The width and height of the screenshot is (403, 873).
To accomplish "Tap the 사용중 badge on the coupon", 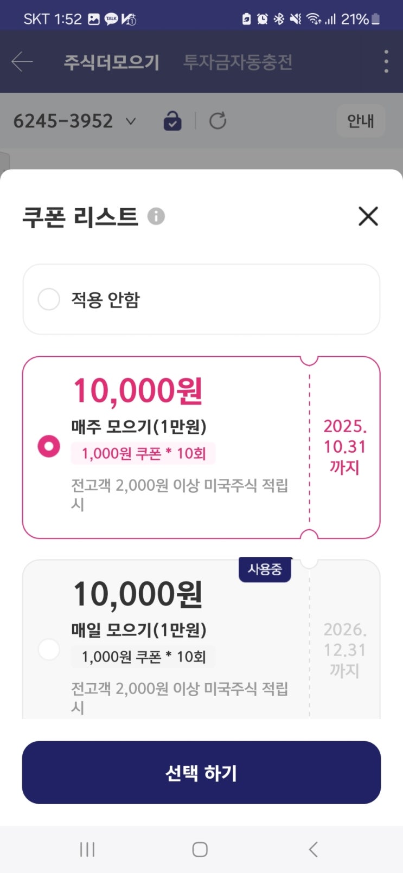I will 265,569.
